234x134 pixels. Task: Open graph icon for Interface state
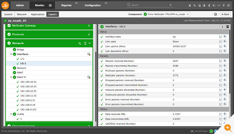click(221, 37)
